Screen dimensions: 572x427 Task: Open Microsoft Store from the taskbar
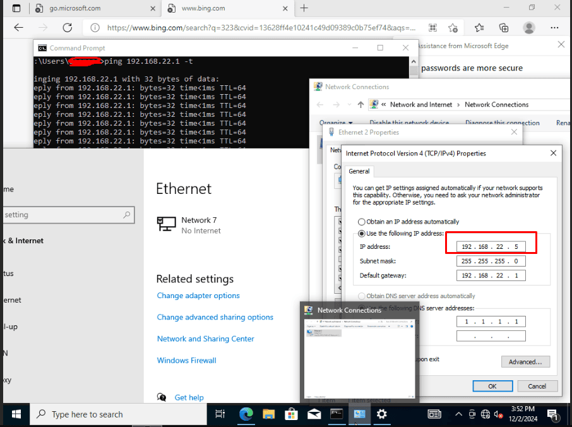291,414
